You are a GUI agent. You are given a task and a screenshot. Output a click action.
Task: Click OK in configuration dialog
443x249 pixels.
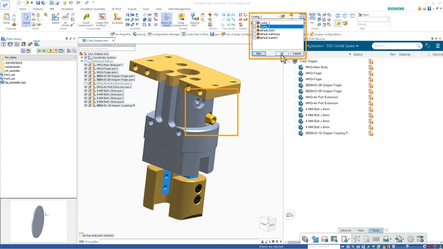[282, 53]
